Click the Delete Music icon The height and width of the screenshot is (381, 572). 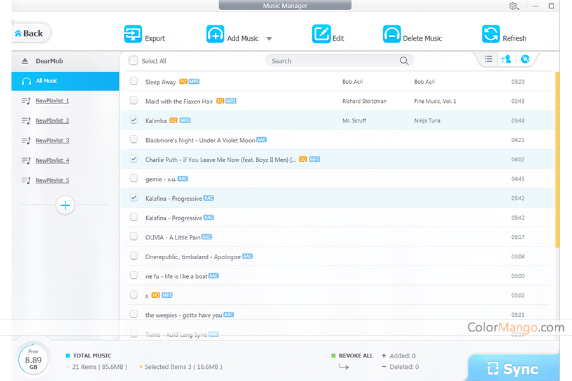(x=392, y=34)
